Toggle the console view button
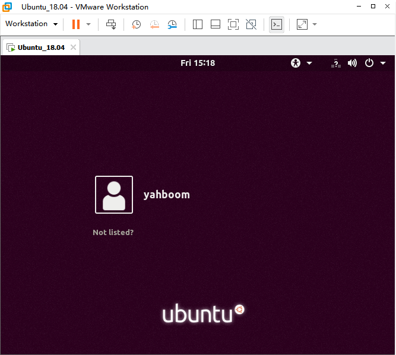The width and height of the screenshot is (396, 355). [277, 24]
